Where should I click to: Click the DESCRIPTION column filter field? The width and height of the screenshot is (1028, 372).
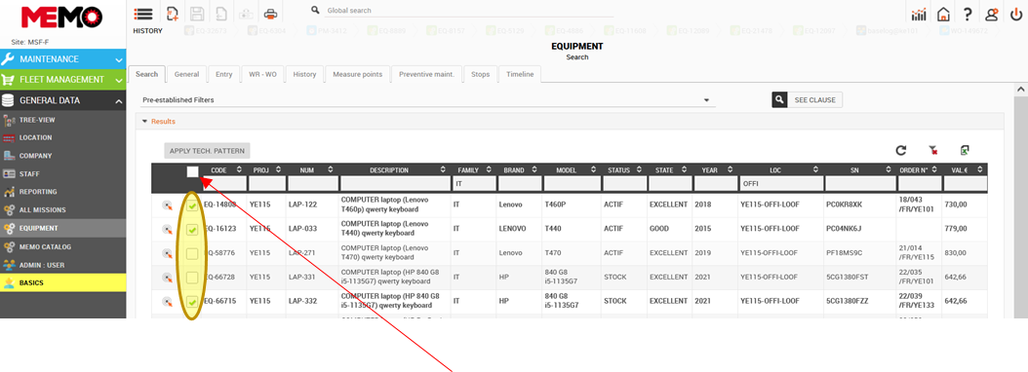[395, 183]
